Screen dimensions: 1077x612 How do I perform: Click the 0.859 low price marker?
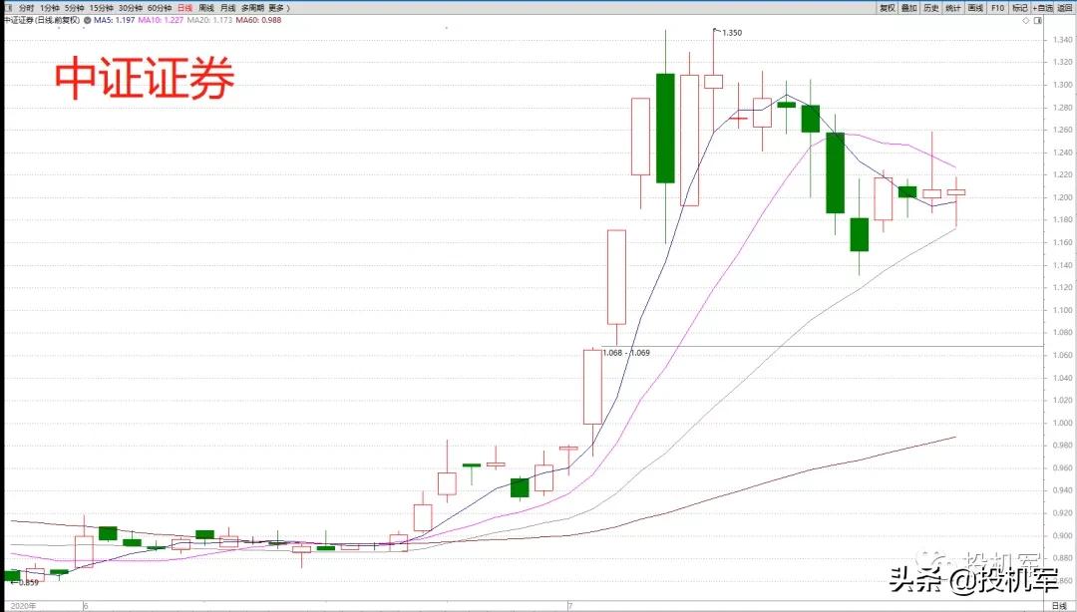click(28, 582)
